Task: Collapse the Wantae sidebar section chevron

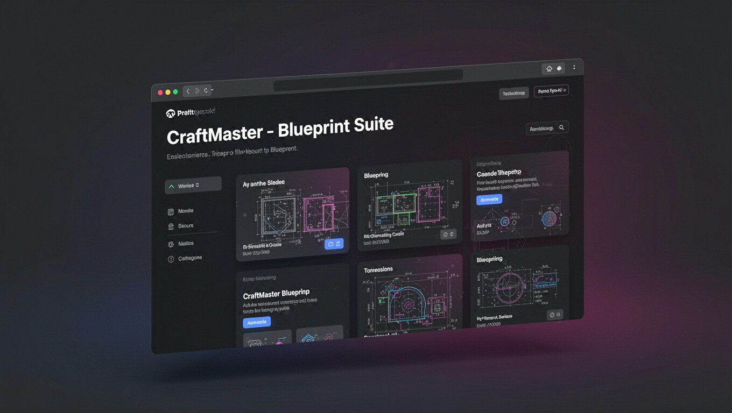Action: (x=172, y=186)
